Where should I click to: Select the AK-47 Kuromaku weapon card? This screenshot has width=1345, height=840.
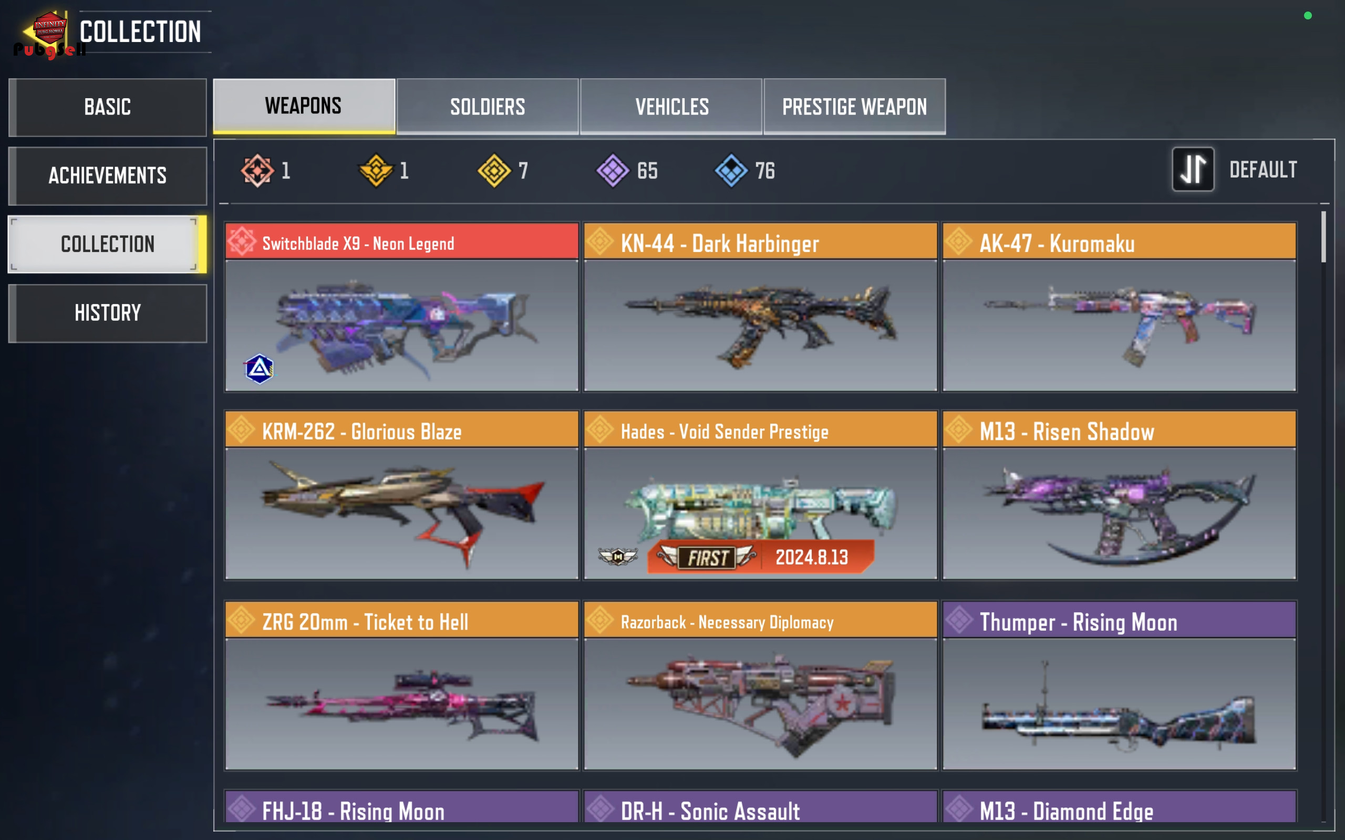[1120, 307]
